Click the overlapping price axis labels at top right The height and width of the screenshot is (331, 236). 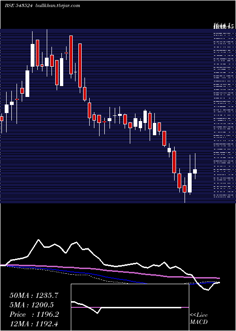223,26
